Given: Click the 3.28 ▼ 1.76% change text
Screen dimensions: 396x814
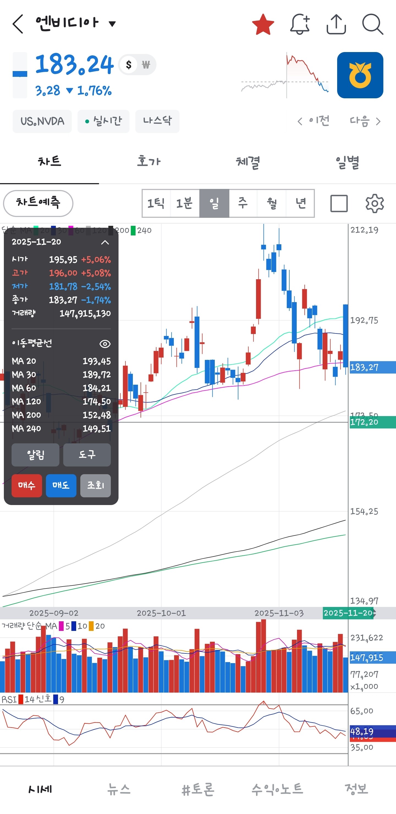Looking at the screenshot, I should pos(73,91).
